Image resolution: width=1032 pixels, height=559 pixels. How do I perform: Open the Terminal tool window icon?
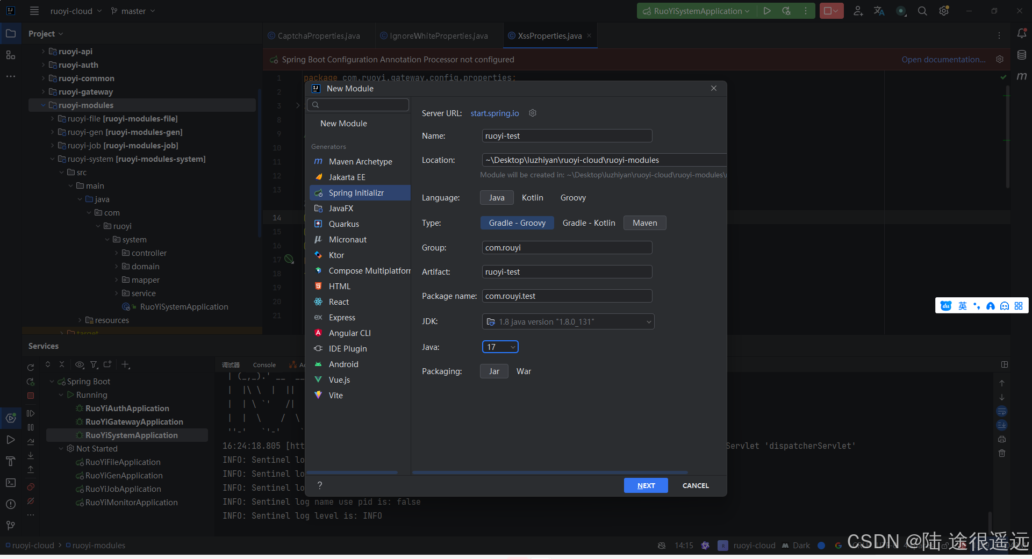11,482
